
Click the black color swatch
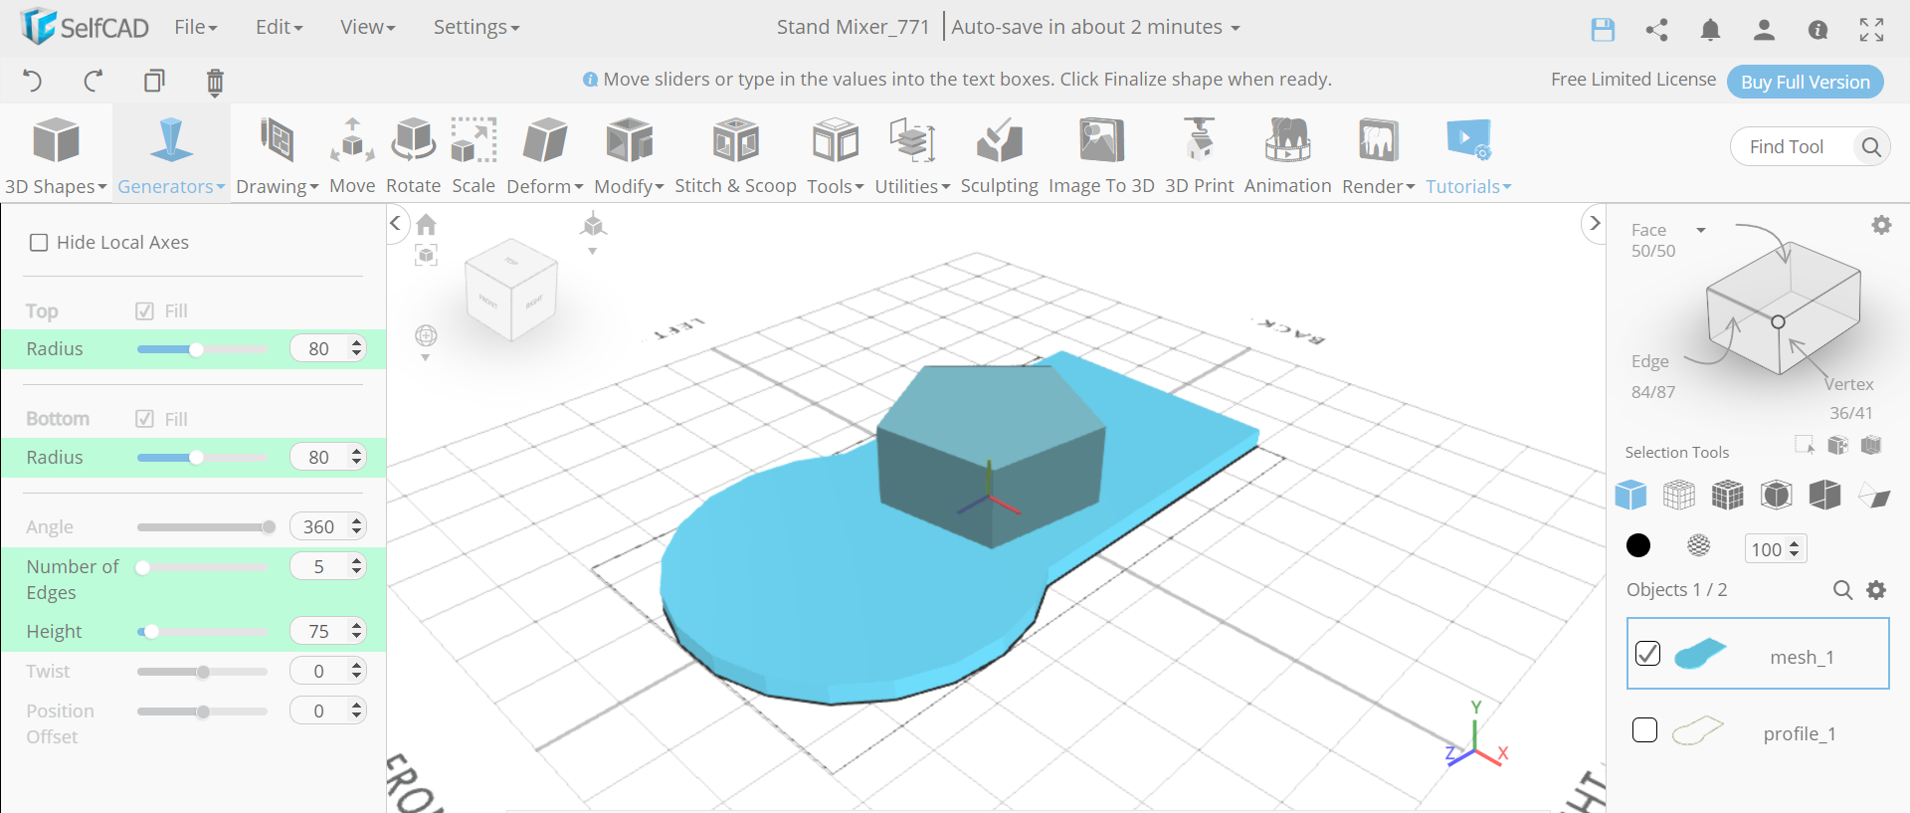pos(1637,545)
